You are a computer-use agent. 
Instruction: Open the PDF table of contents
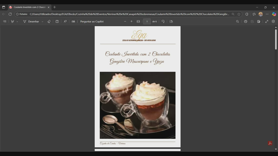point(4,21)
